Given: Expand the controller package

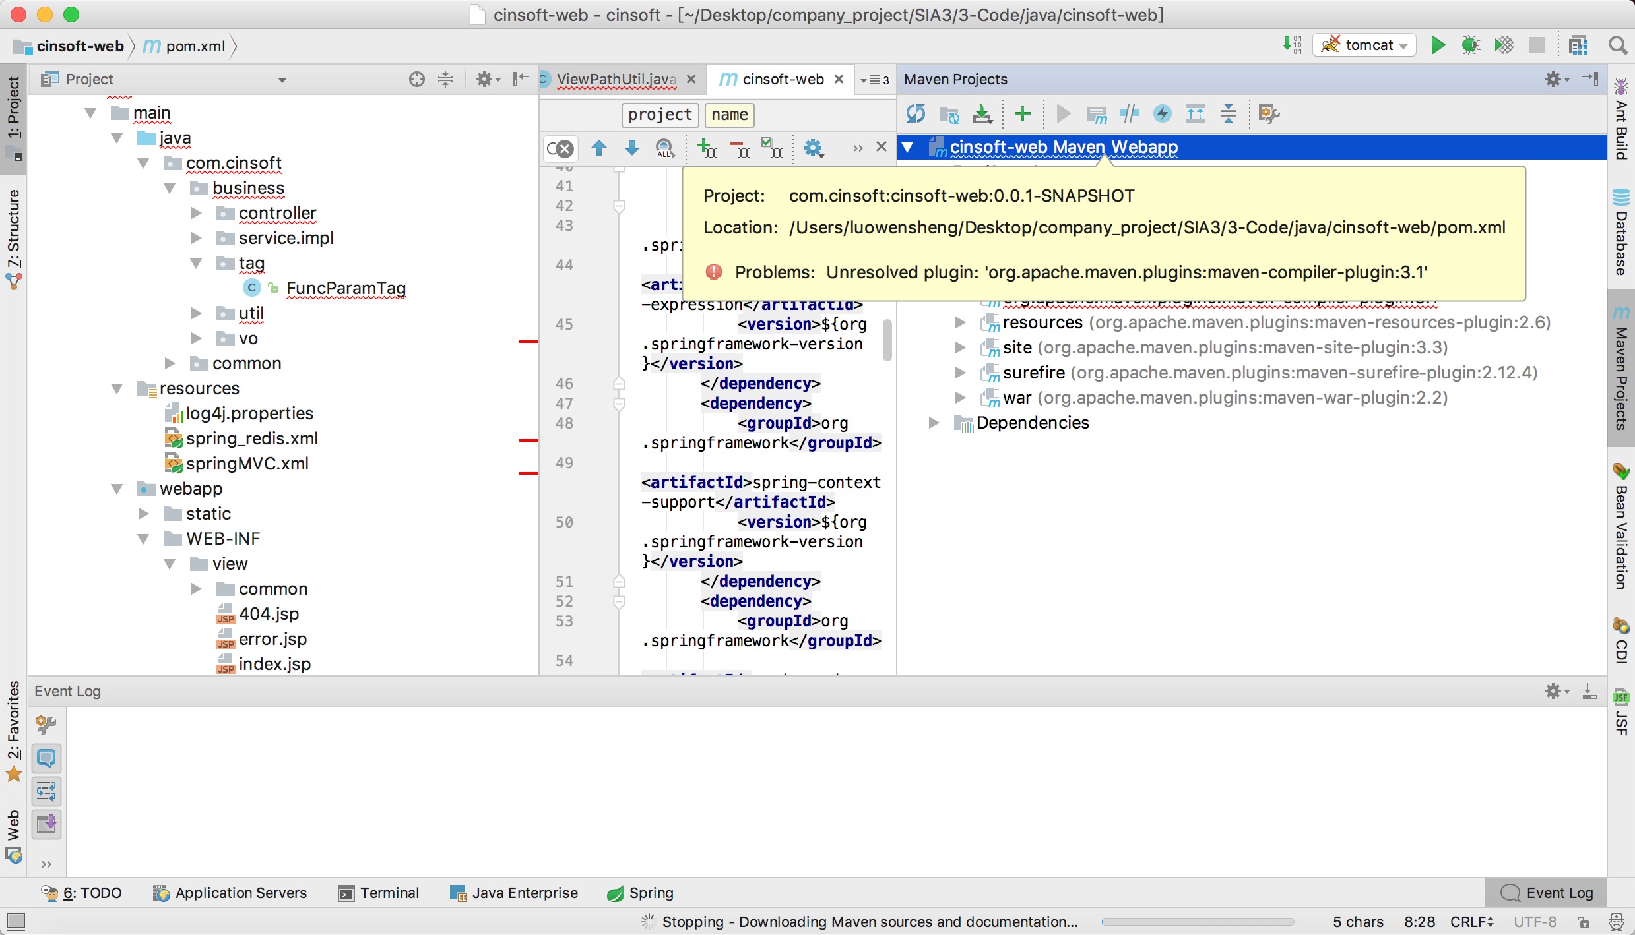Looking at the screenshot, I should [196, 213].
